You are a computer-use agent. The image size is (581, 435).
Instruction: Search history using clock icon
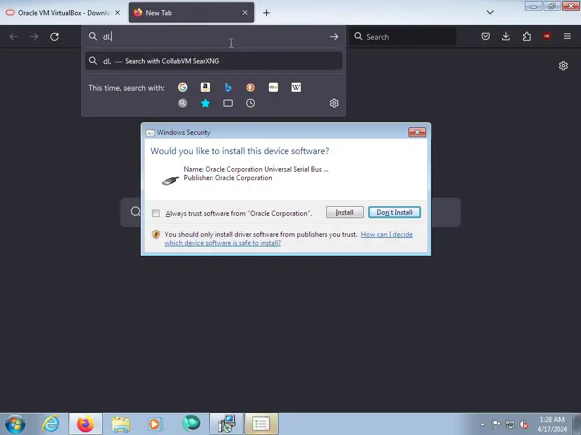point(250,103)
